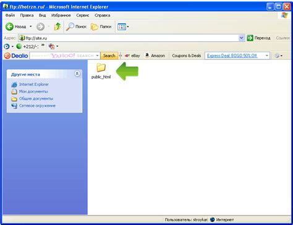Click the Dealio Search button
293x225 pixels.
click(109, 56)
